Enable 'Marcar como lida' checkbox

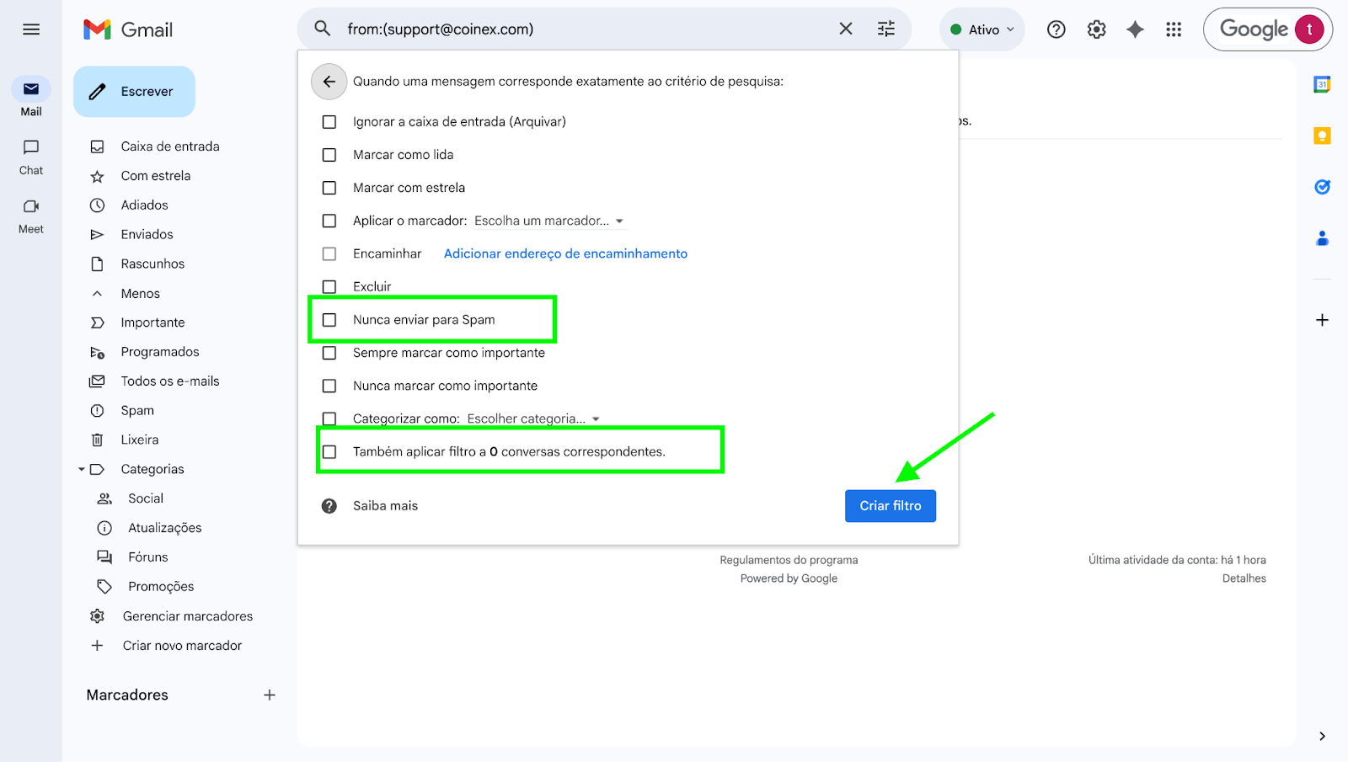point(329,155)
